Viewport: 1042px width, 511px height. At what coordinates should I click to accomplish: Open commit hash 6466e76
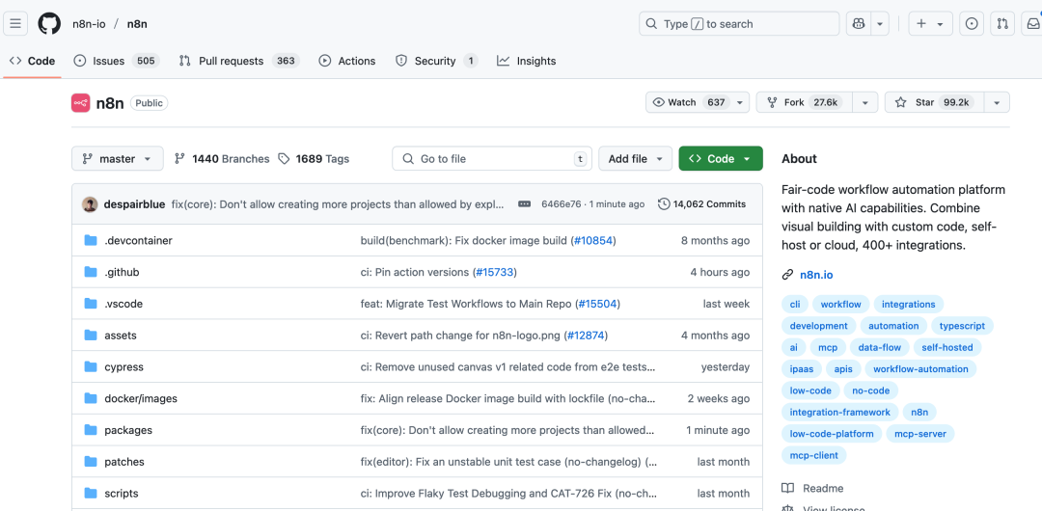pos(561,204)
